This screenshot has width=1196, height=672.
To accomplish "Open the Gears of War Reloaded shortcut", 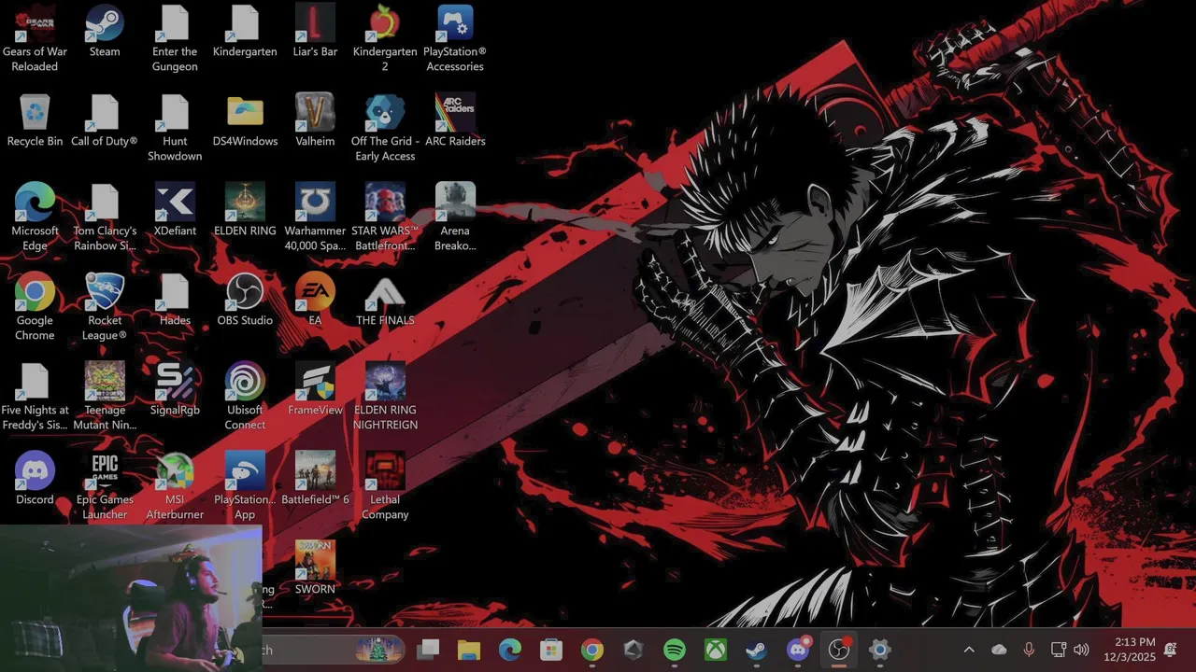I will 35,39.
